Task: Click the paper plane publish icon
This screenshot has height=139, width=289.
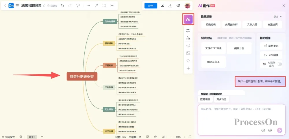Action: (179, 5)
